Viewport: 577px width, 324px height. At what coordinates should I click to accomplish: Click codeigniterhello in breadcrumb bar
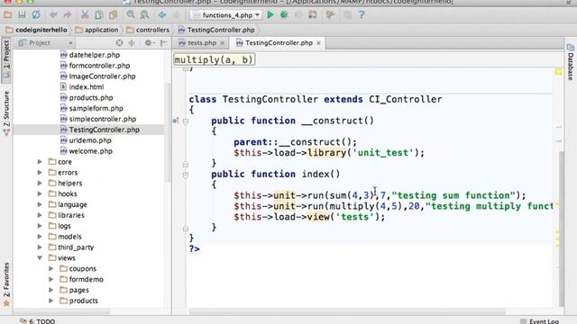37,30
